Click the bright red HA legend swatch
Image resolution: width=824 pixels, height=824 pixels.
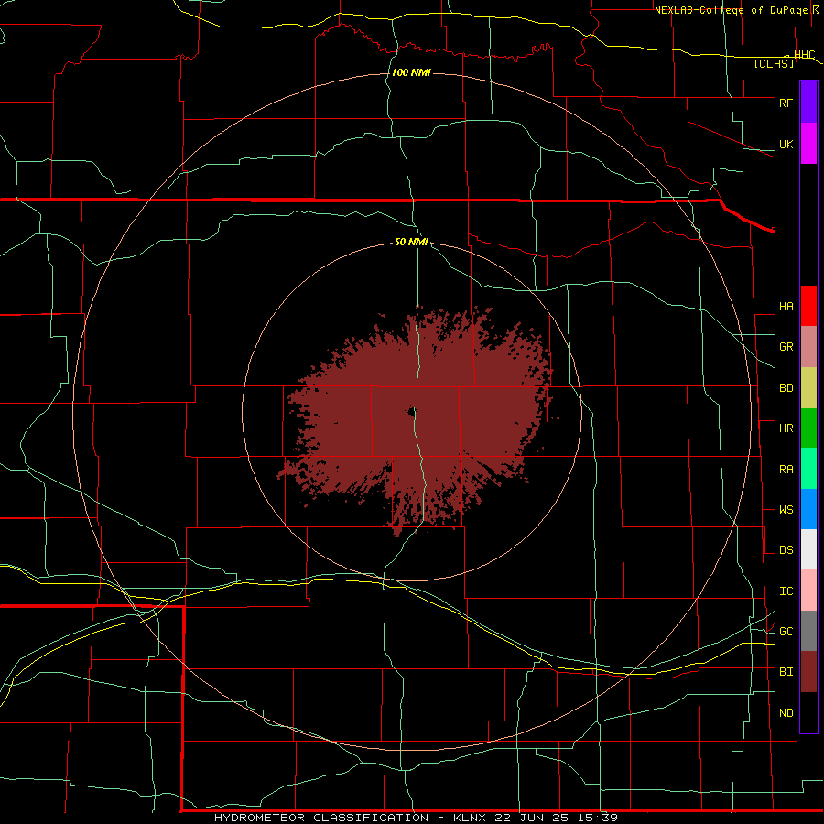(x=808, y=306)
